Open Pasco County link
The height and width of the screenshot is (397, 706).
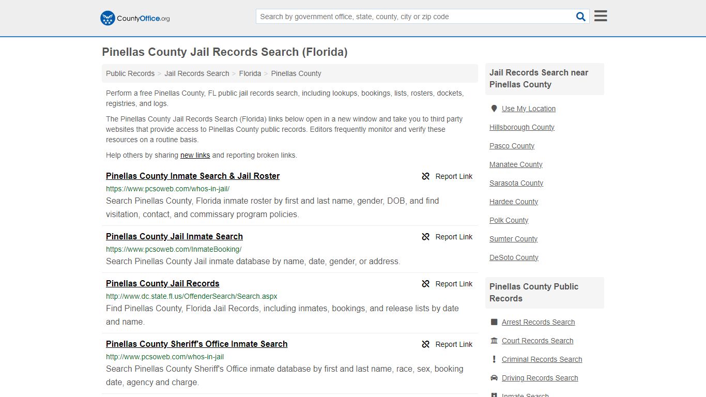(512, 146)
